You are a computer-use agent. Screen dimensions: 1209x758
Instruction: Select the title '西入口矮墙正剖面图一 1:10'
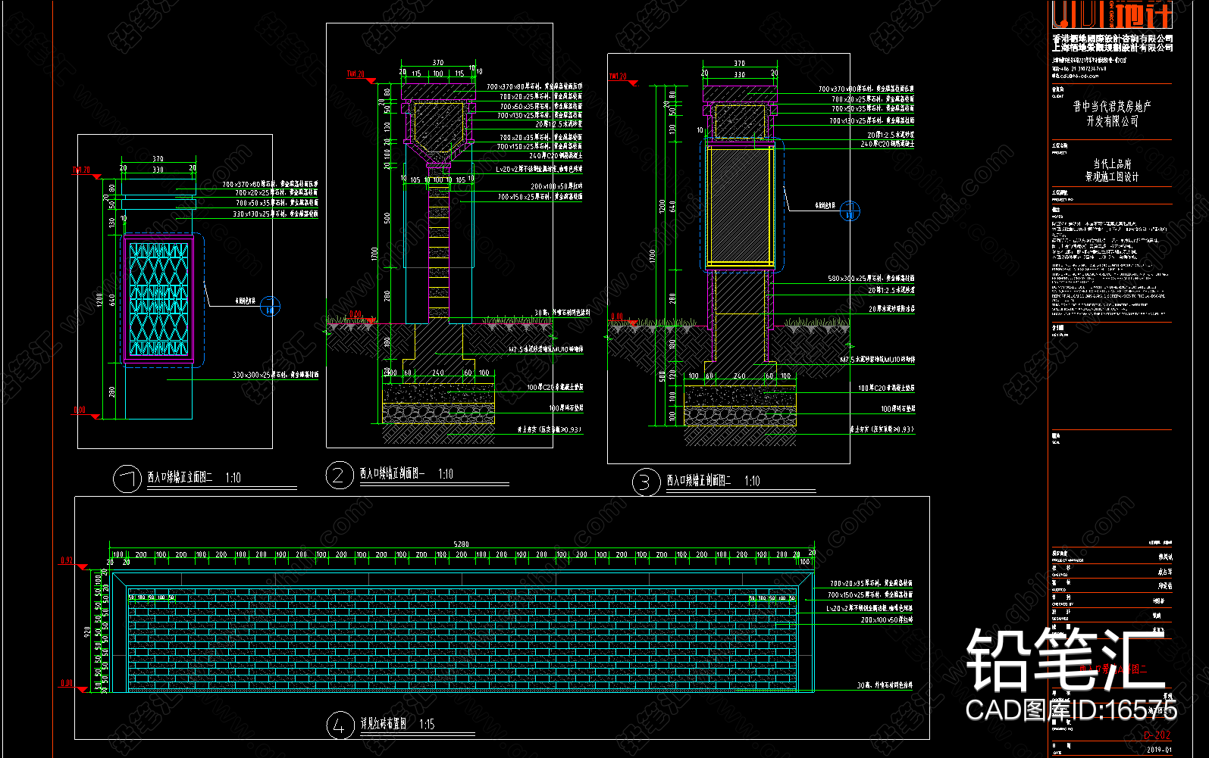(x=406, y=474)
